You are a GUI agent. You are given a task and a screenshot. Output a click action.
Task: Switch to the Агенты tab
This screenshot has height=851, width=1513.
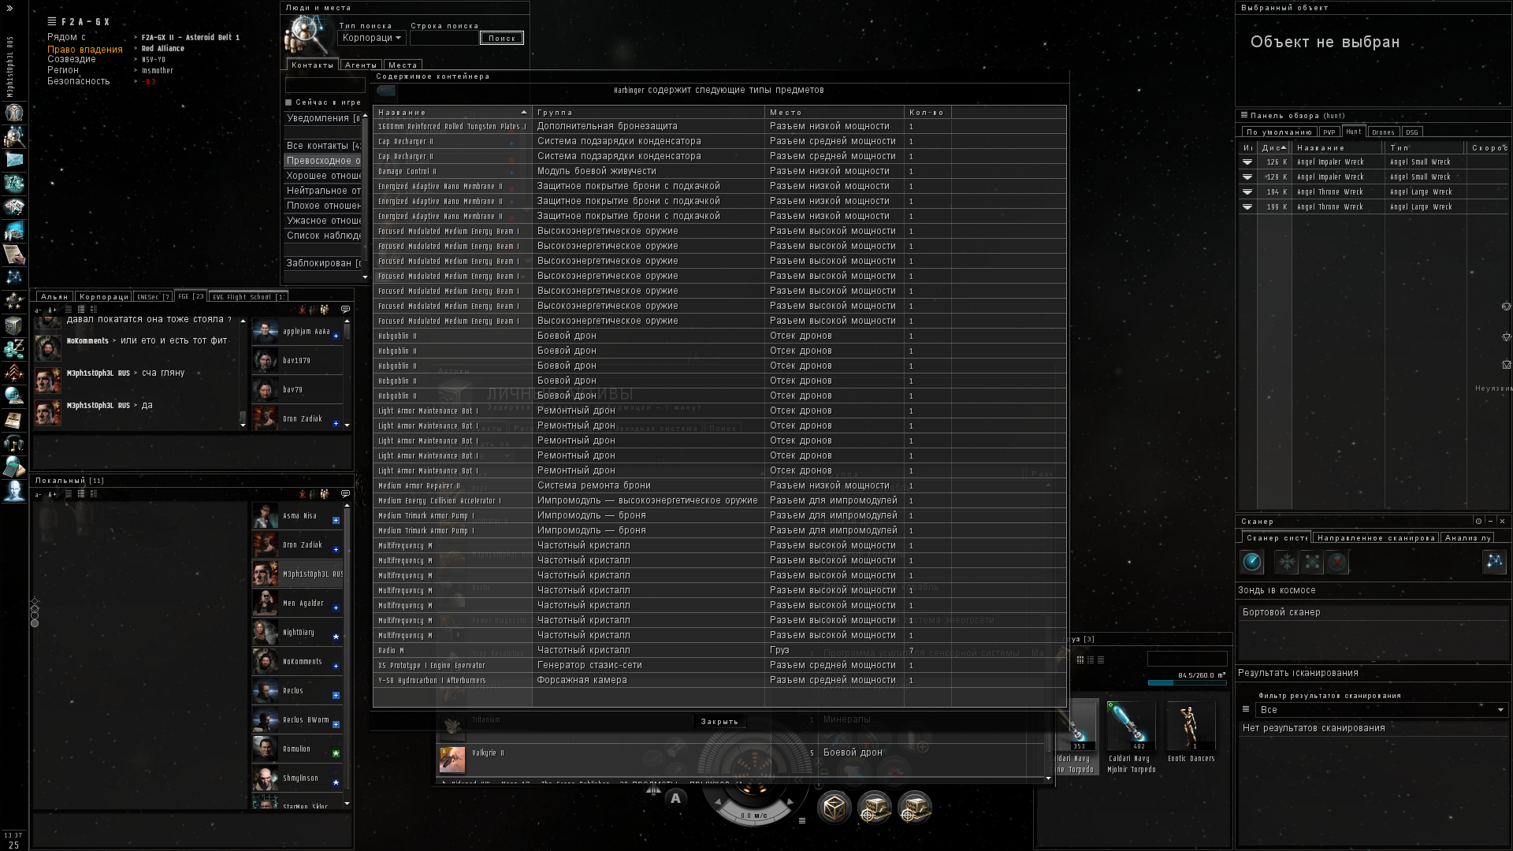point(361,65)
